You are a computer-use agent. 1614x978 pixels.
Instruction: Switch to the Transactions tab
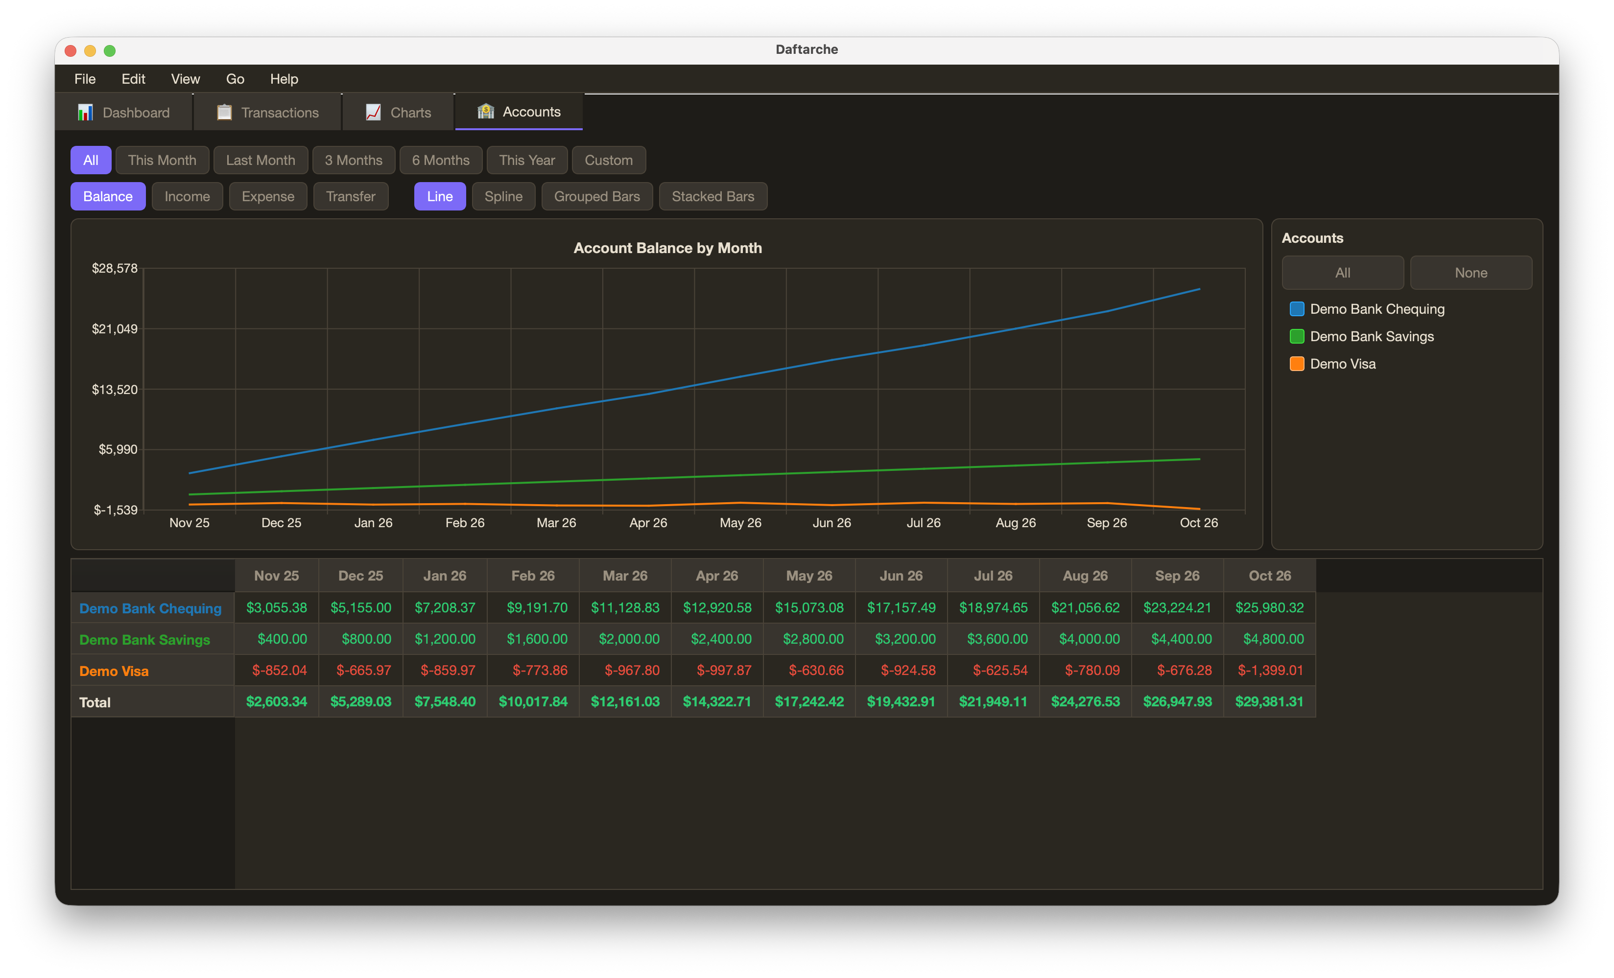pos(267,113)
